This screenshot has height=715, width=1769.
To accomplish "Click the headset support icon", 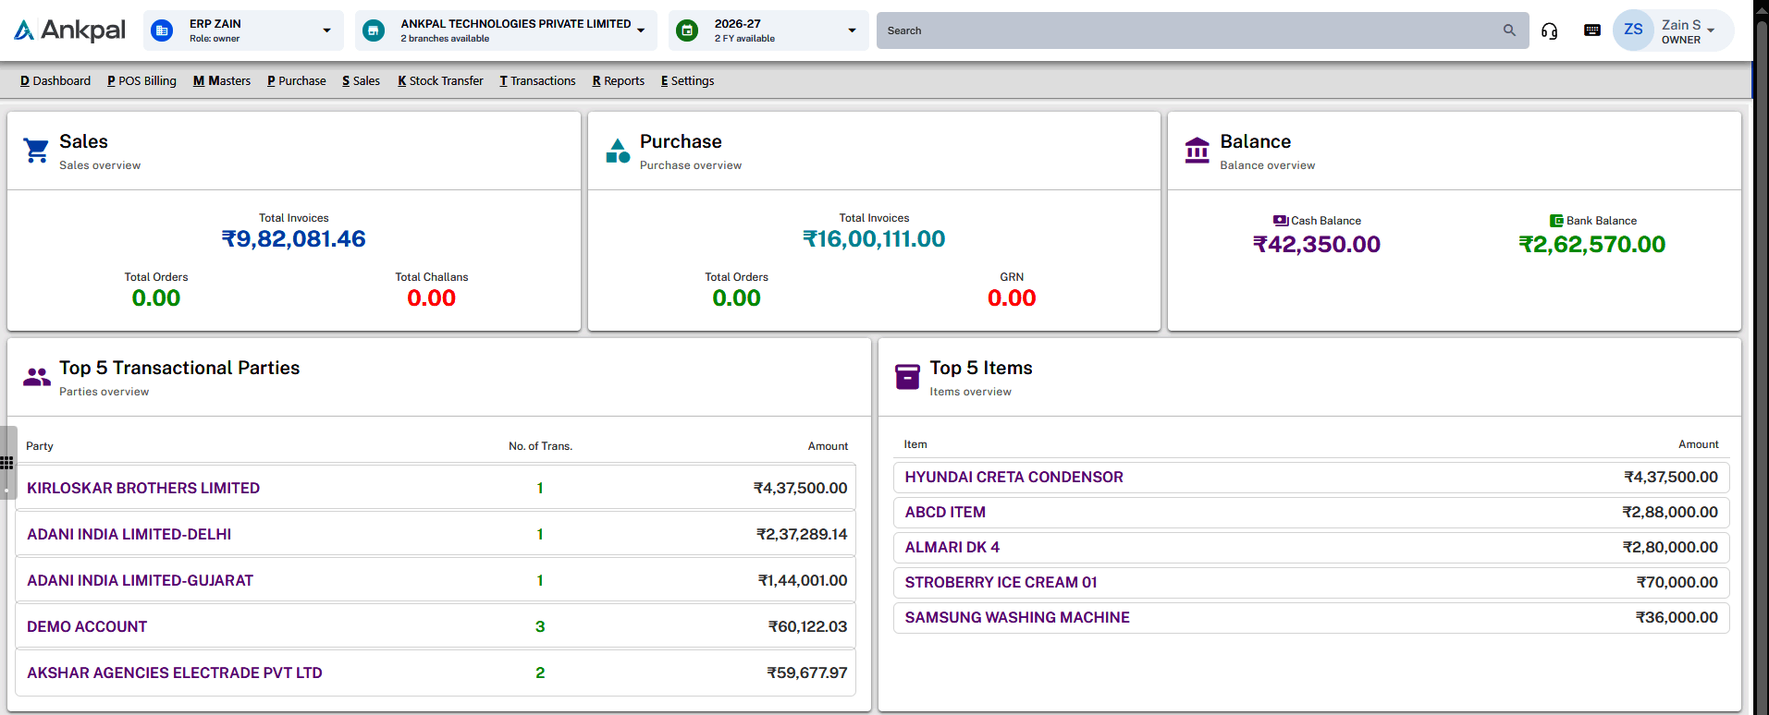I will point(1549,30).
